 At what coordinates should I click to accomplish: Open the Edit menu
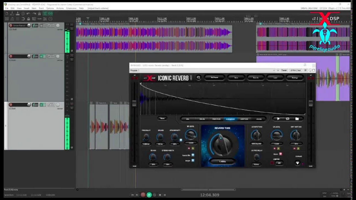tap(13, 8)
